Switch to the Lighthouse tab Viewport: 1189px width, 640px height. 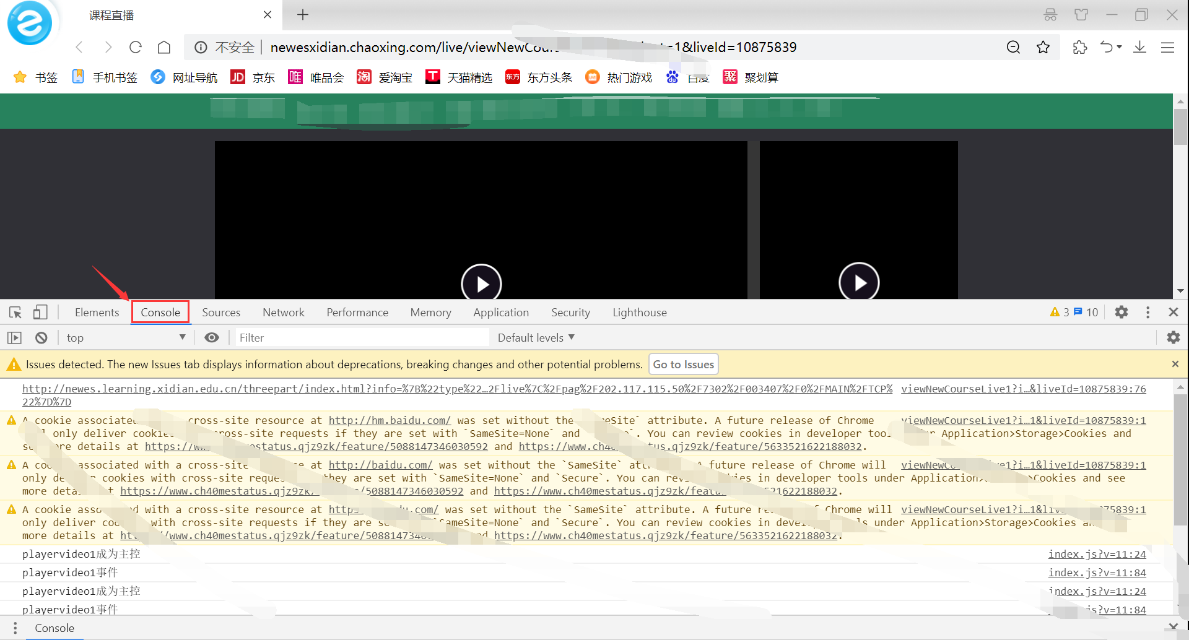coord(640,313)
